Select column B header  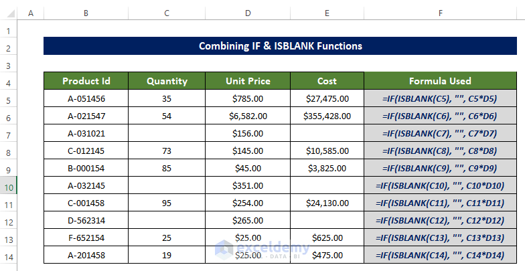(x=86, y=12)
